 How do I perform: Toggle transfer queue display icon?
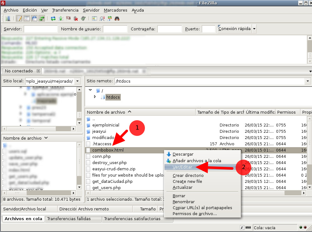pos(42,18)
